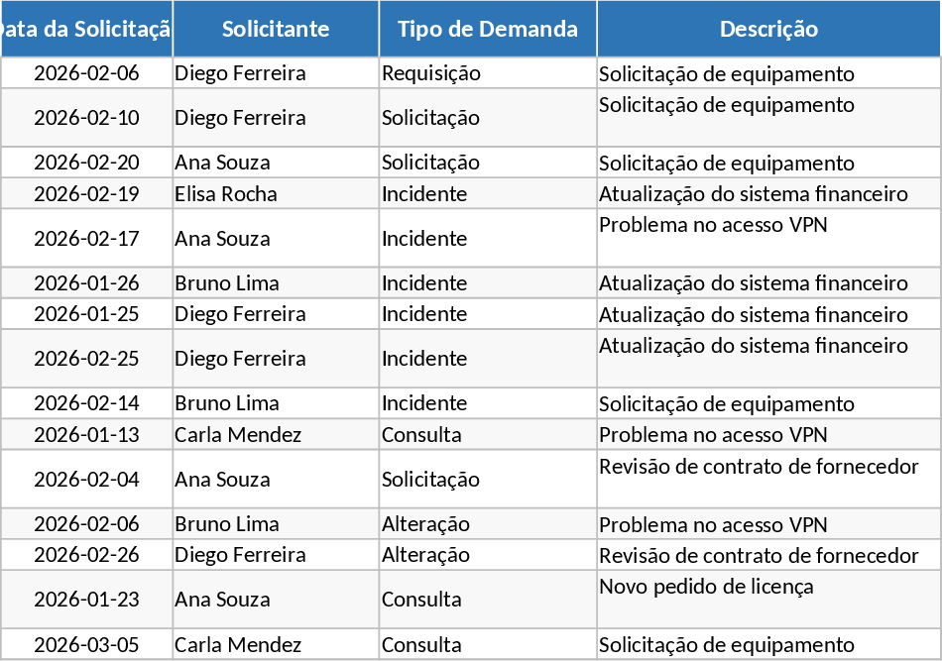Click the date cell 2026-01-13

(86, 435)
